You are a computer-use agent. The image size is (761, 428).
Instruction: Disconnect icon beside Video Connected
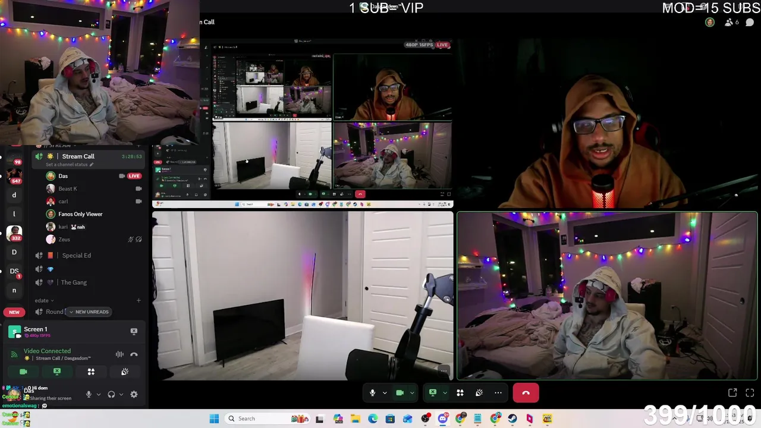coord(134,354)
